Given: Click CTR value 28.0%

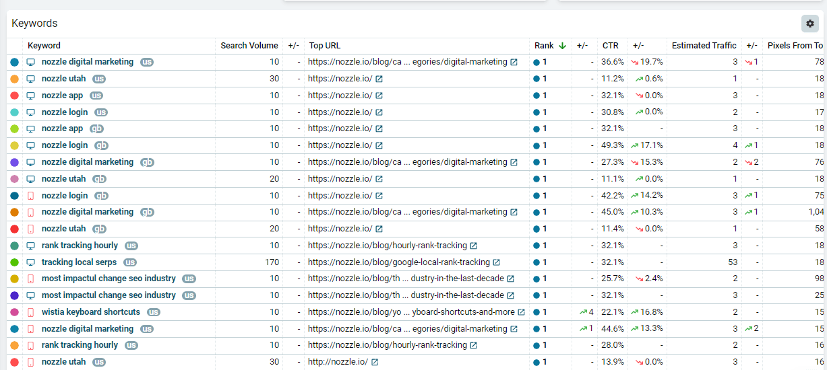Looking at the screenshot, I should coord(613,345).
